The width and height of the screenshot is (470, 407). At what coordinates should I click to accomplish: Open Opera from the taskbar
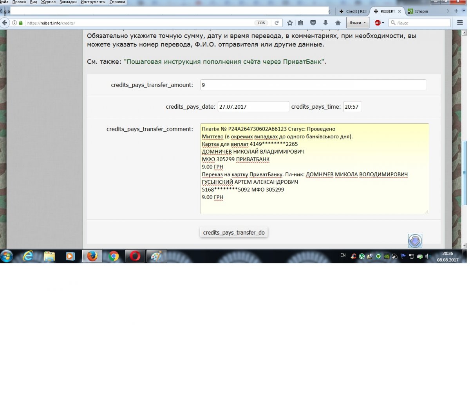[x=135, y=256]
